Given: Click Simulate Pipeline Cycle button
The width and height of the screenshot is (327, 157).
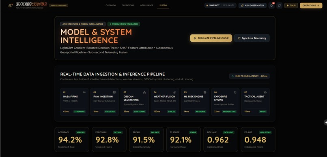Looking at the screenshot, I should (211, 38).
